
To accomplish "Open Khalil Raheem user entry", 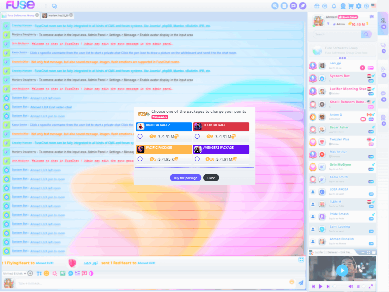I will (342, 104).
